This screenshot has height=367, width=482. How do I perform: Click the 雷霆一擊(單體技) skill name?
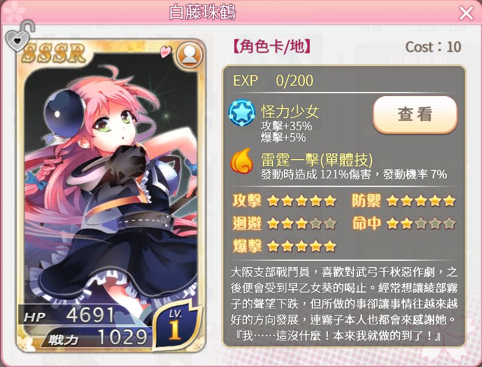coord(316,160)
